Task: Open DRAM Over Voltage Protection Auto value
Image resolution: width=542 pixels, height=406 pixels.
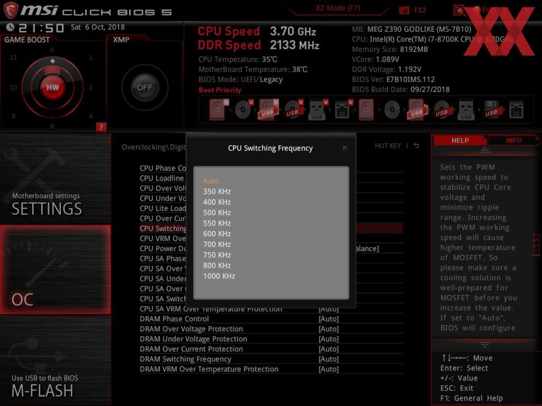Action: 328,329
